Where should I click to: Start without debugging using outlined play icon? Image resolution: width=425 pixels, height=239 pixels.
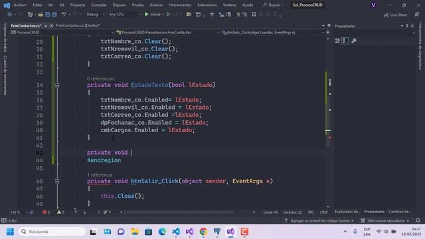(x=168, y=15)
